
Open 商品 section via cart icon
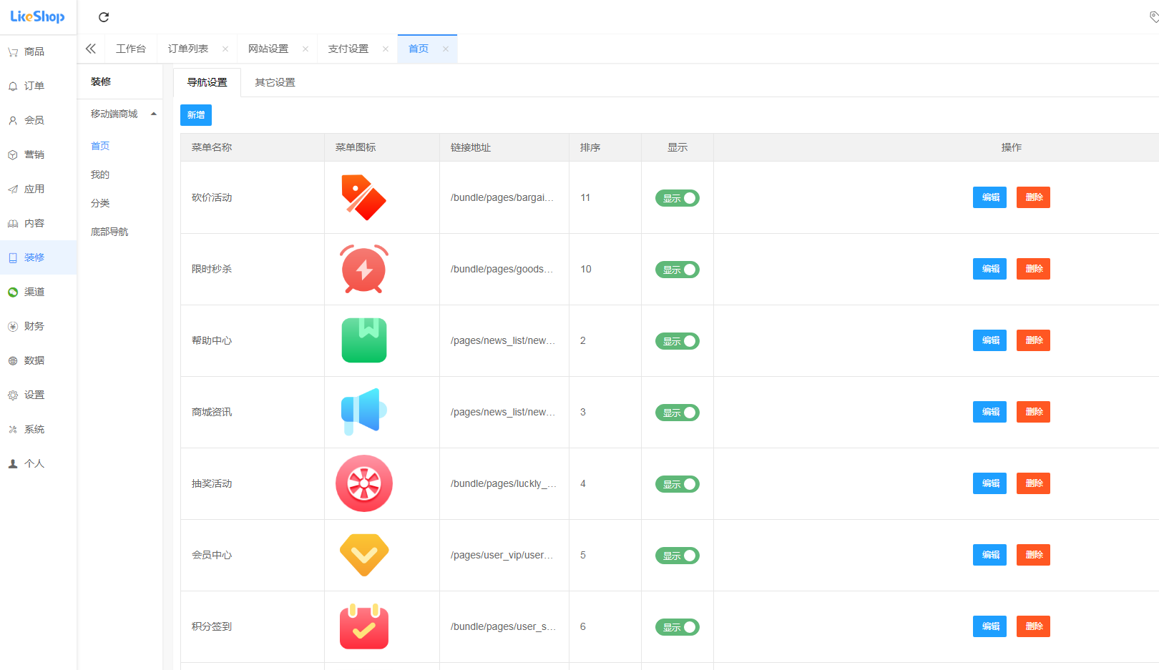13,52
